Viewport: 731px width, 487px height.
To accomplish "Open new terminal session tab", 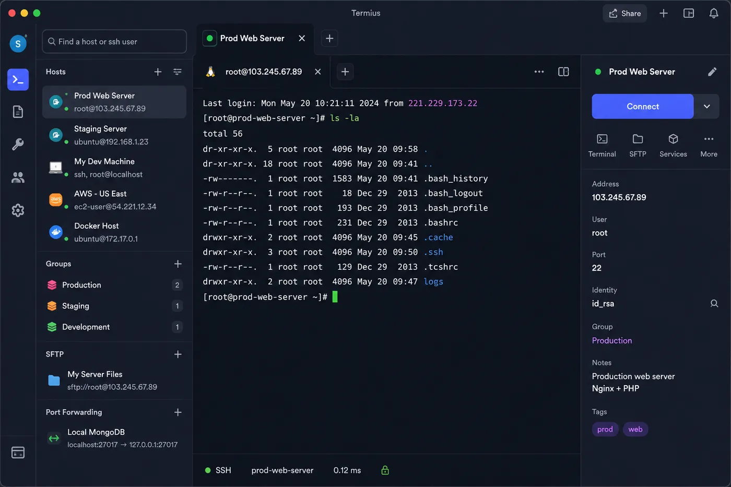I will tap(345, 72).
